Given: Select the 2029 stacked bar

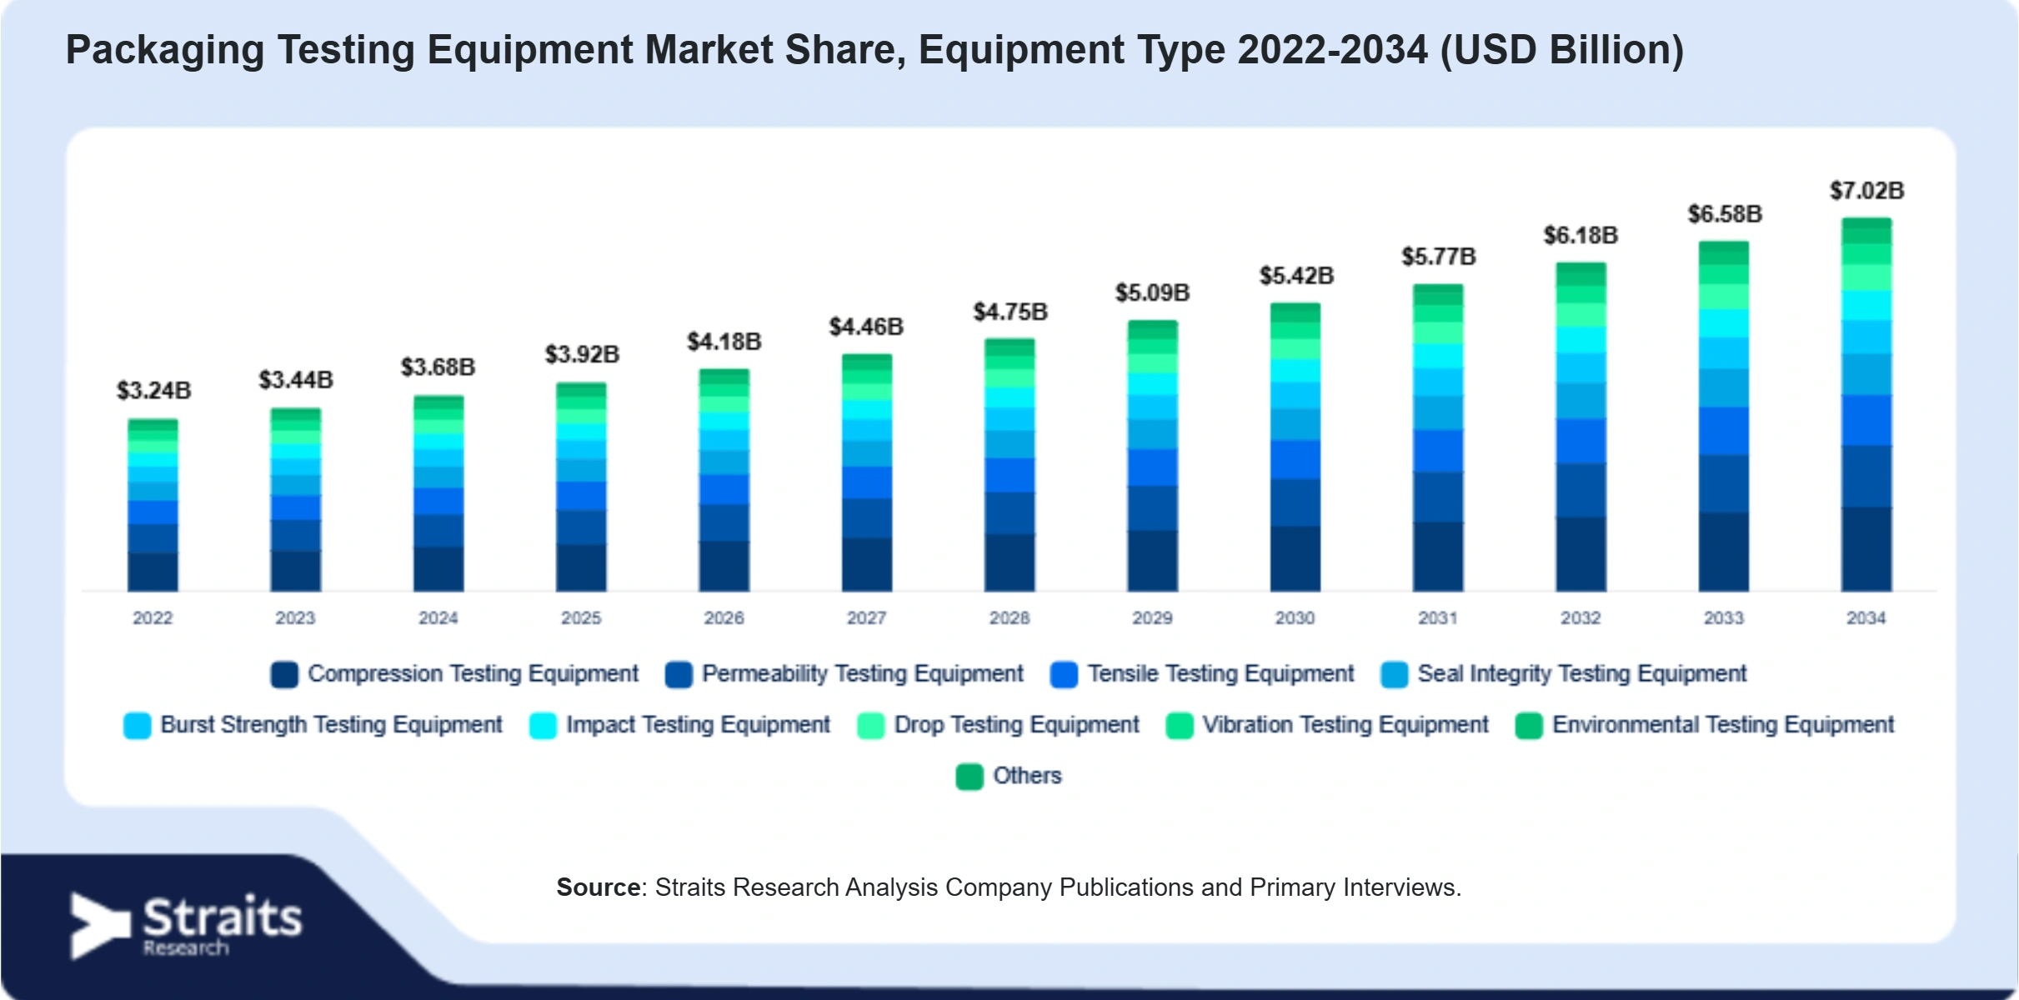Looking at the screenshot, I should (1153, 456).
